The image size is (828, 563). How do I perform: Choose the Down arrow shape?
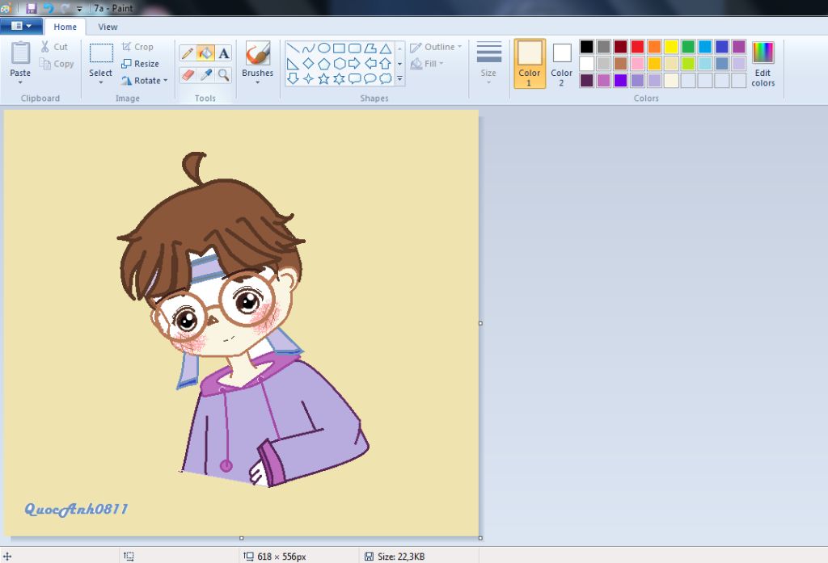[293, 78]
